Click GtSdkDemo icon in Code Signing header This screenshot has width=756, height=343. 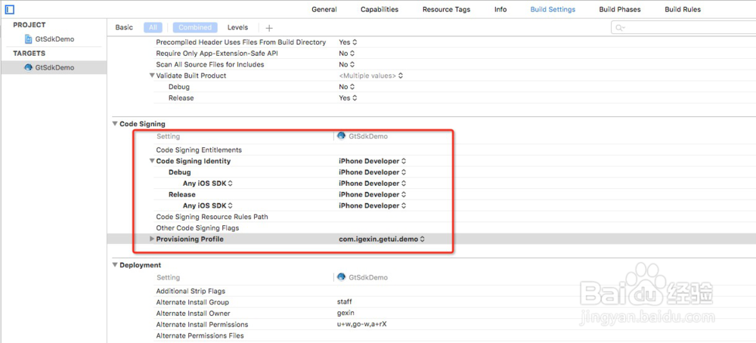click(x=342, y=137)
